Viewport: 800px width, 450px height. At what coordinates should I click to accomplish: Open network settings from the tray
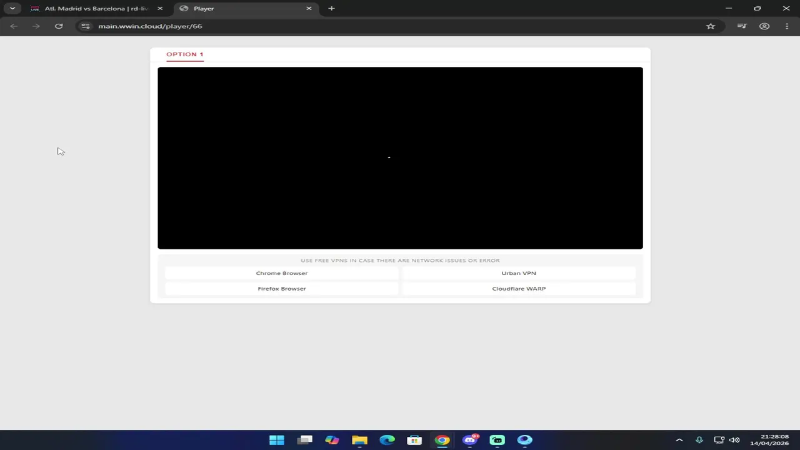point(719,440)
